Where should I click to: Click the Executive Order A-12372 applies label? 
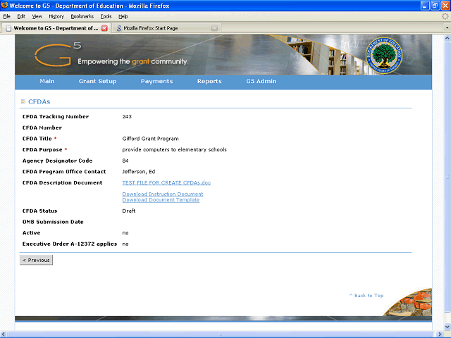coord(70,244)
